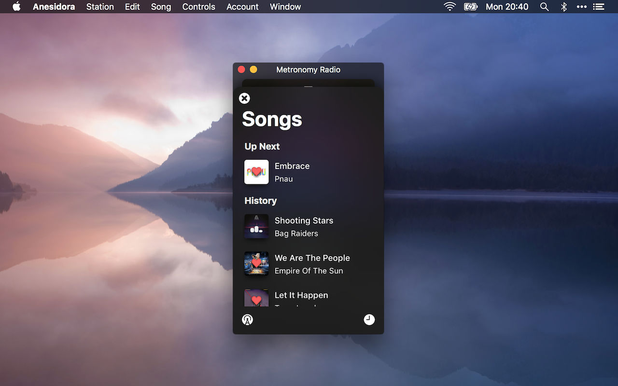Click the Bluetooth menu bar icon
The height and width of the screenshot is (386, 618).
click(x=563, y=7)
